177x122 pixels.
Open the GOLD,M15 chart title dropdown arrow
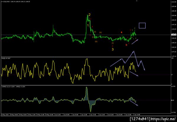click(2, 2)
